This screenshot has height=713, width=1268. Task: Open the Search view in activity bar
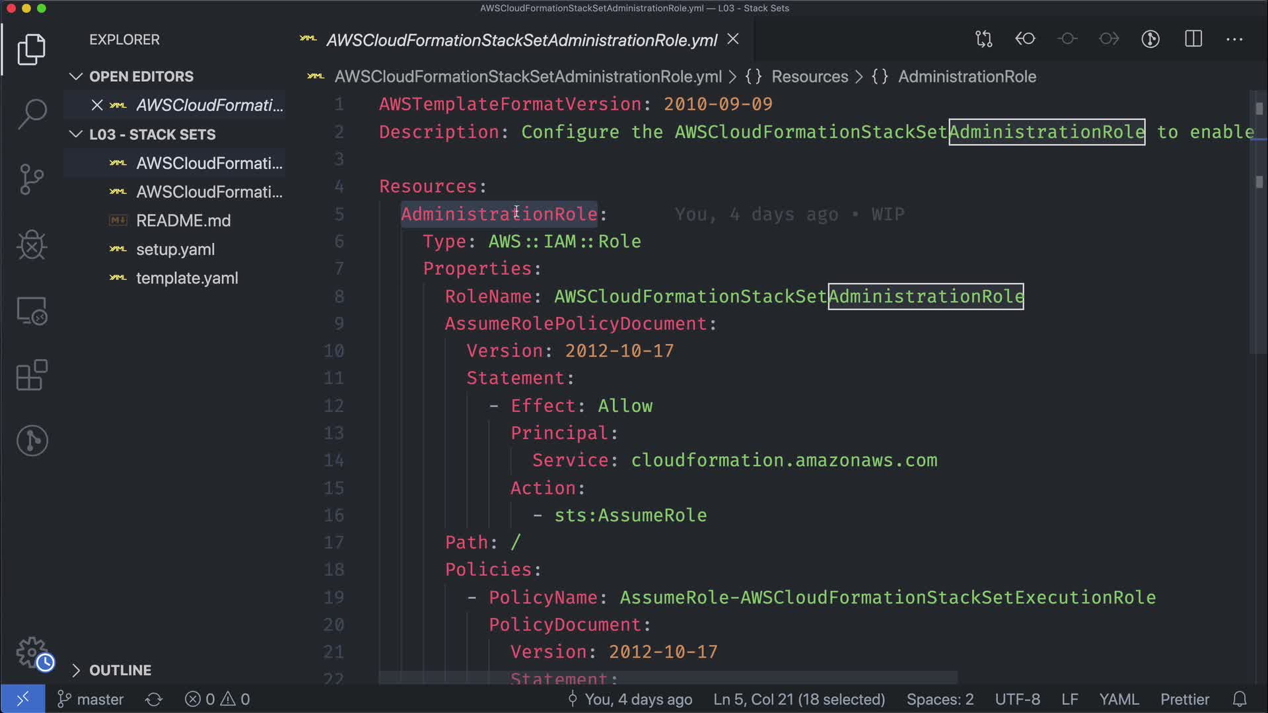[x=32, y=114]
